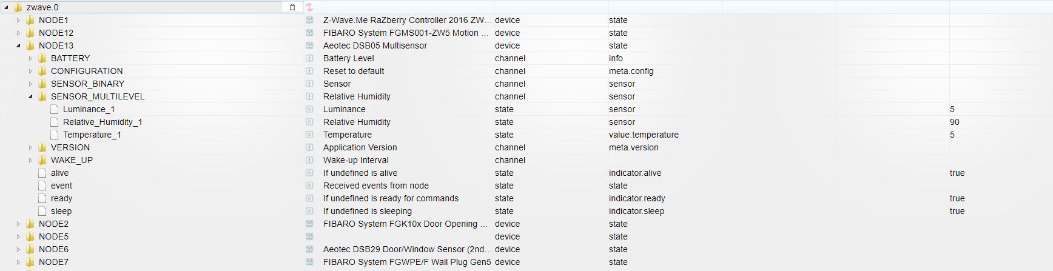The image size is (1053, 271).
Task: Collapse the NODE13 tree branch
Action: (x=18, y=45)
